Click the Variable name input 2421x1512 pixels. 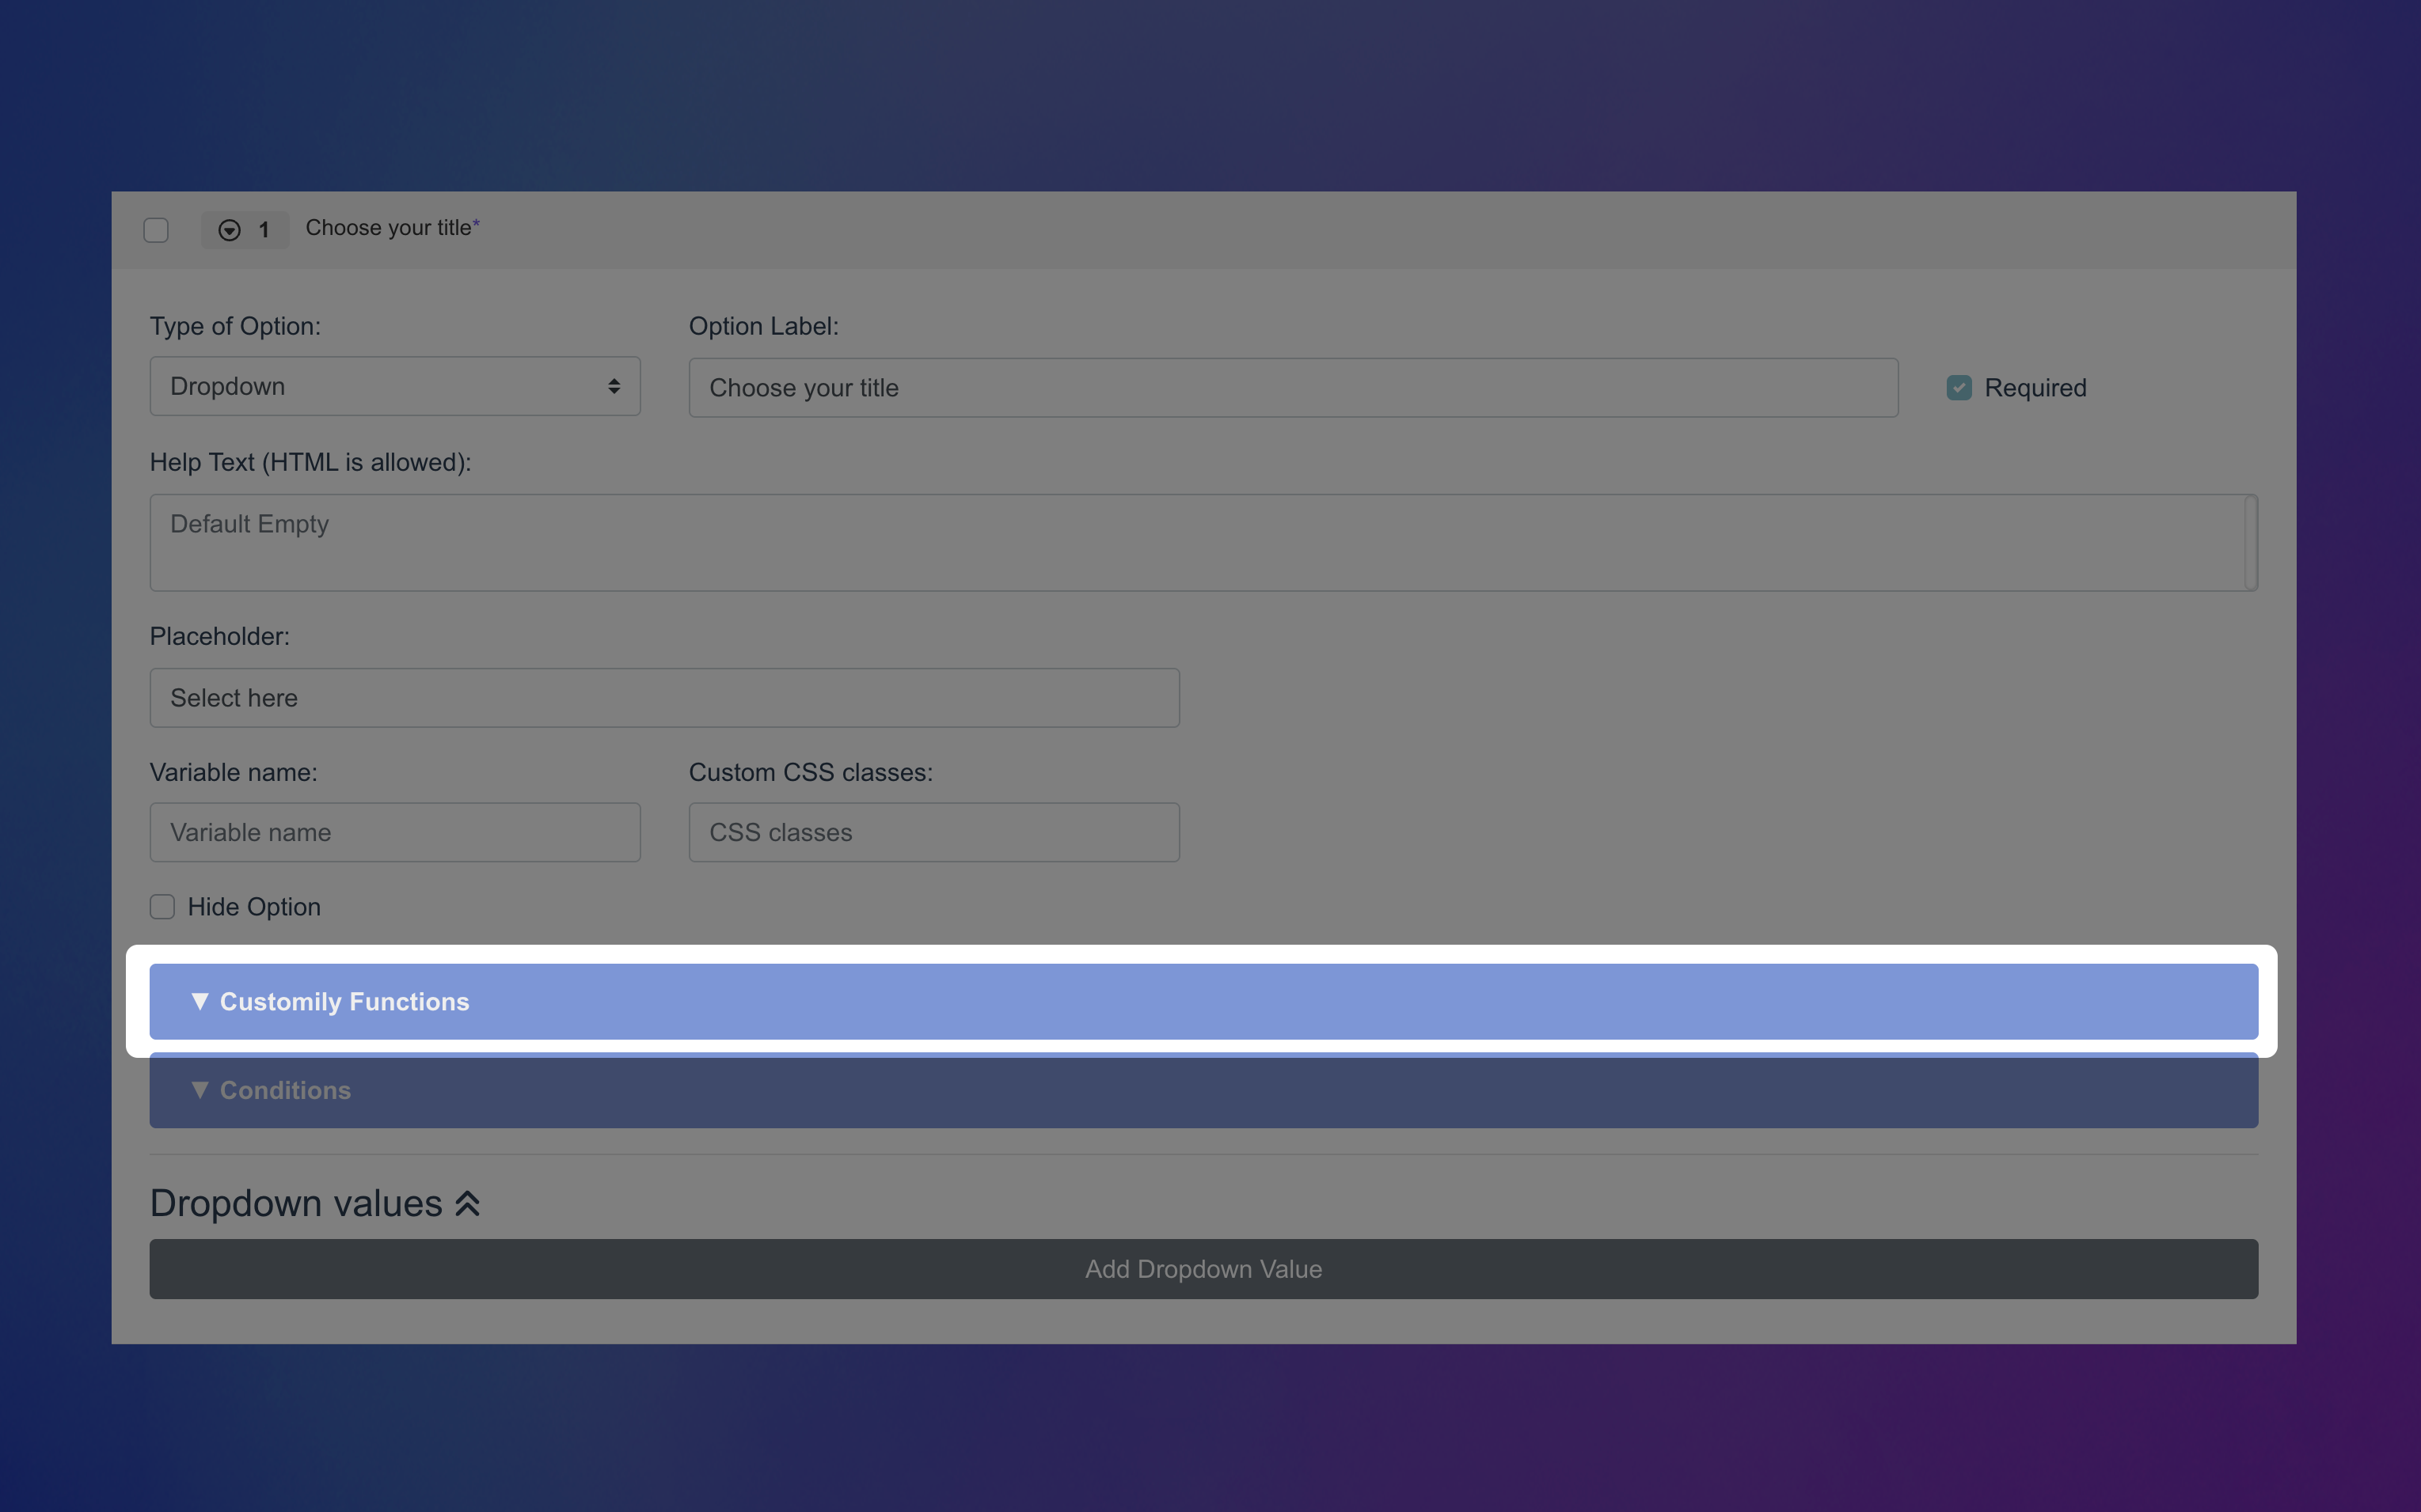click(x=394, y=831)
